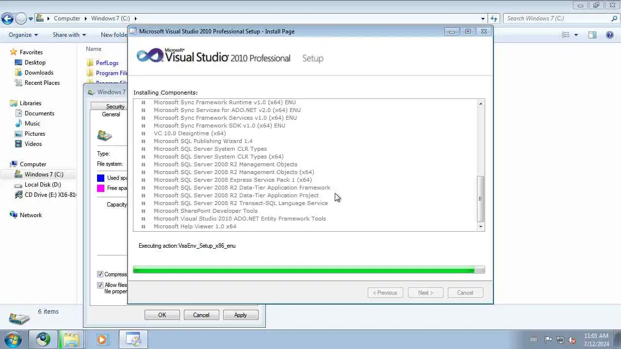The width and height of the screenshot is (621, 349).
Task: Click the refresh button by address bar
Action: (x=494, y=18)
